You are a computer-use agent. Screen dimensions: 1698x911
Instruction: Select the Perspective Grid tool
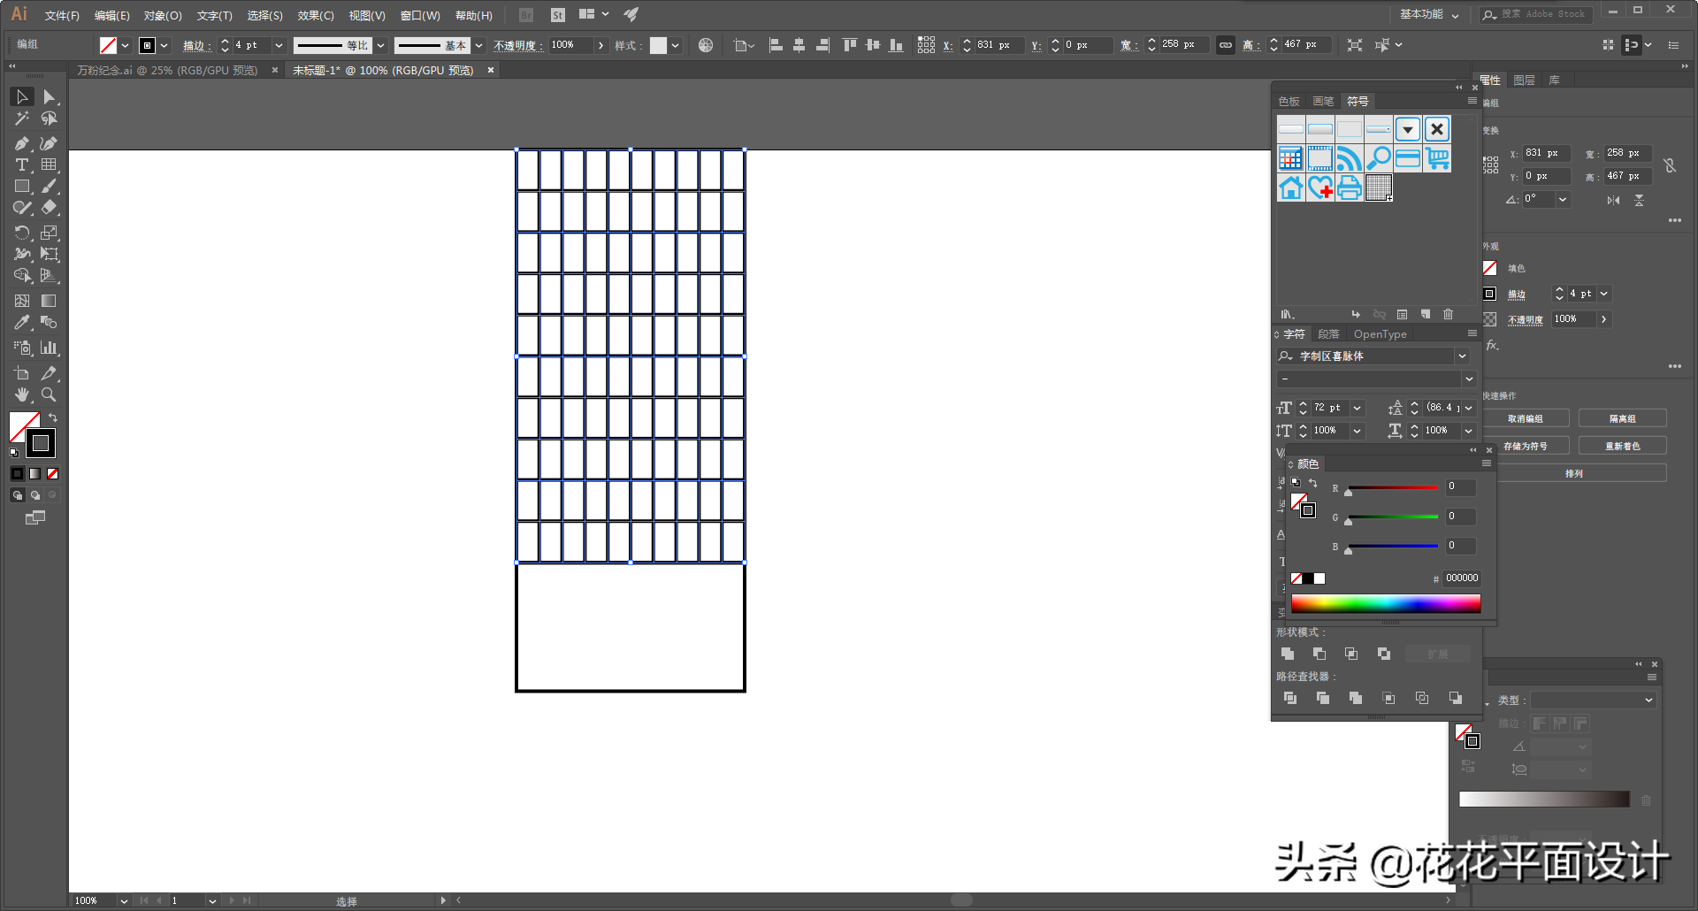click(x=50, y=276)
